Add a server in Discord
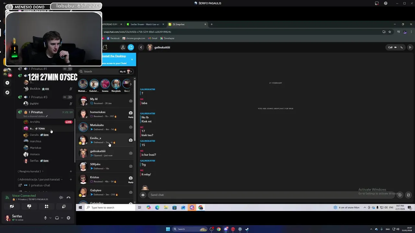This screenshot has width=415, height=233. 7,83
